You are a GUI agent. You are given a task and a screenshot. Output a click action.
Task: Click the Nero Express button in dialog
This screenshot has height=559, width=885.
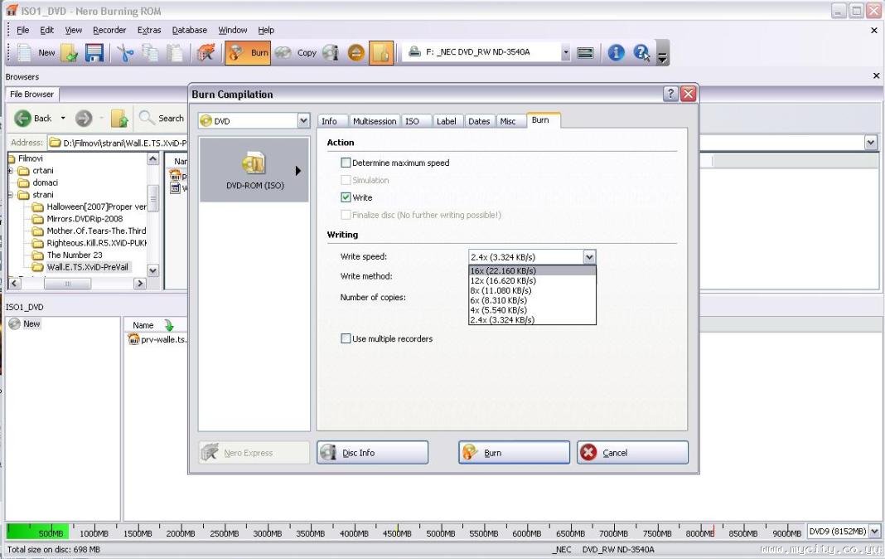tap(254, 453)
